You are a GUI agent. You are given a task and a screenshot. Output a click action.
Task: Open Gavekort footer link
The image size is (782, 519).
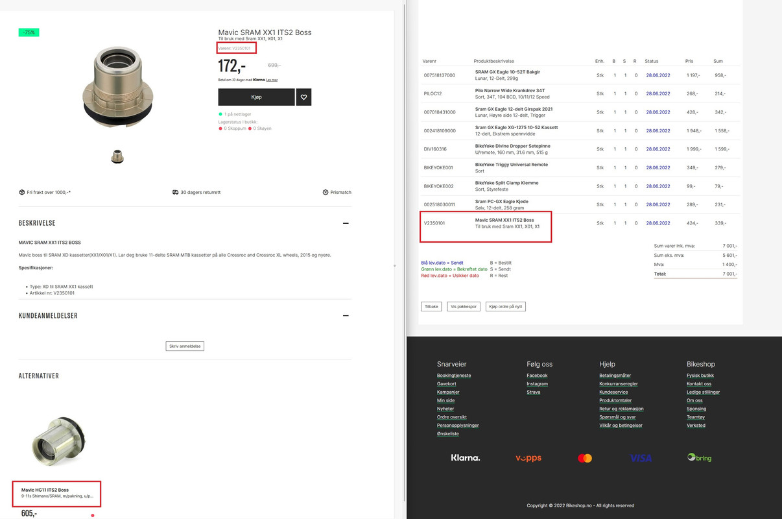pos(447,384)
